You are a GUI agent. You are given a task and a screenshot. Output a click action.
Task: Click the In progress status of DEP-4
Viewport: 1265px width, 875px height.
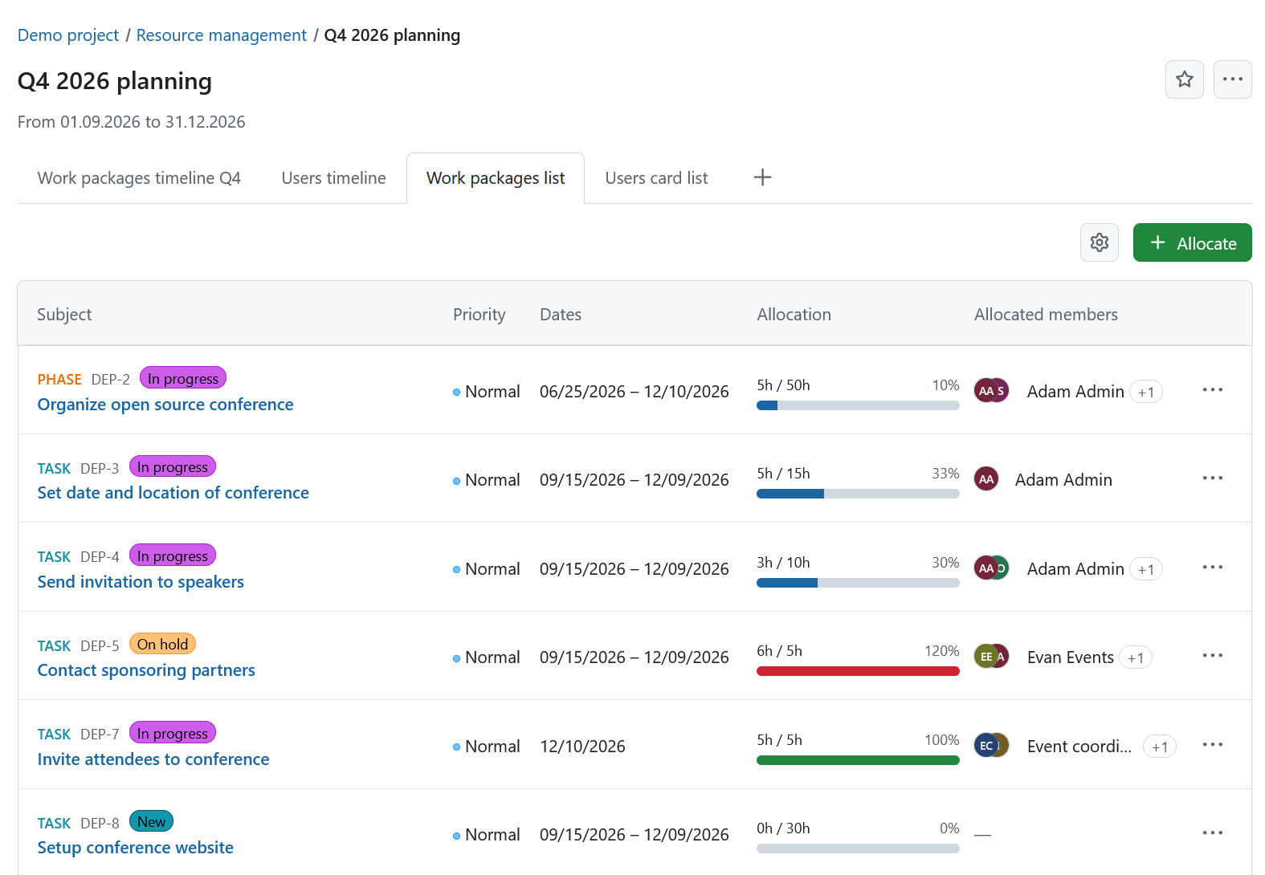(x=173, y=556)
